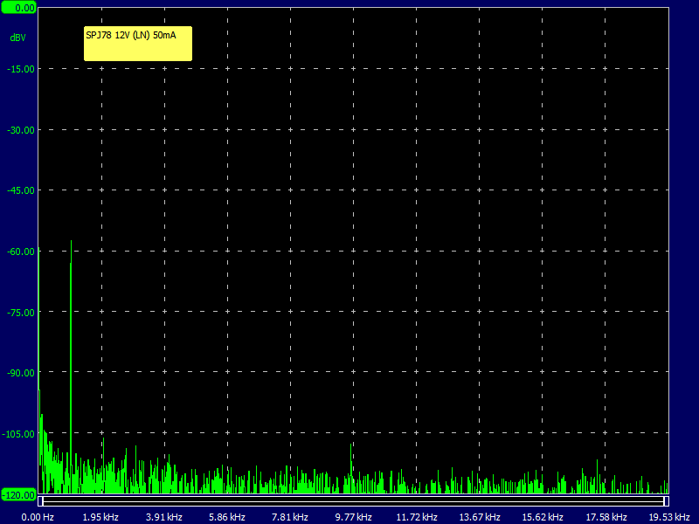Click the 3.91 kHz frequency label
Image resolution: width=699 pixels, height=524 pixels.
pyautogui.click(x=164, y=517)
